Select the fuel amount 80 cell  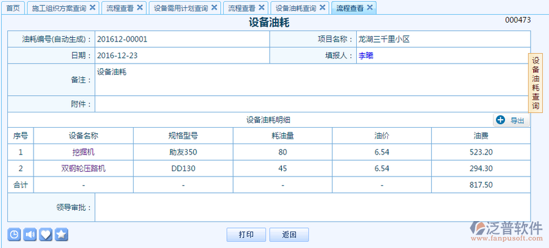coord(282,152)
